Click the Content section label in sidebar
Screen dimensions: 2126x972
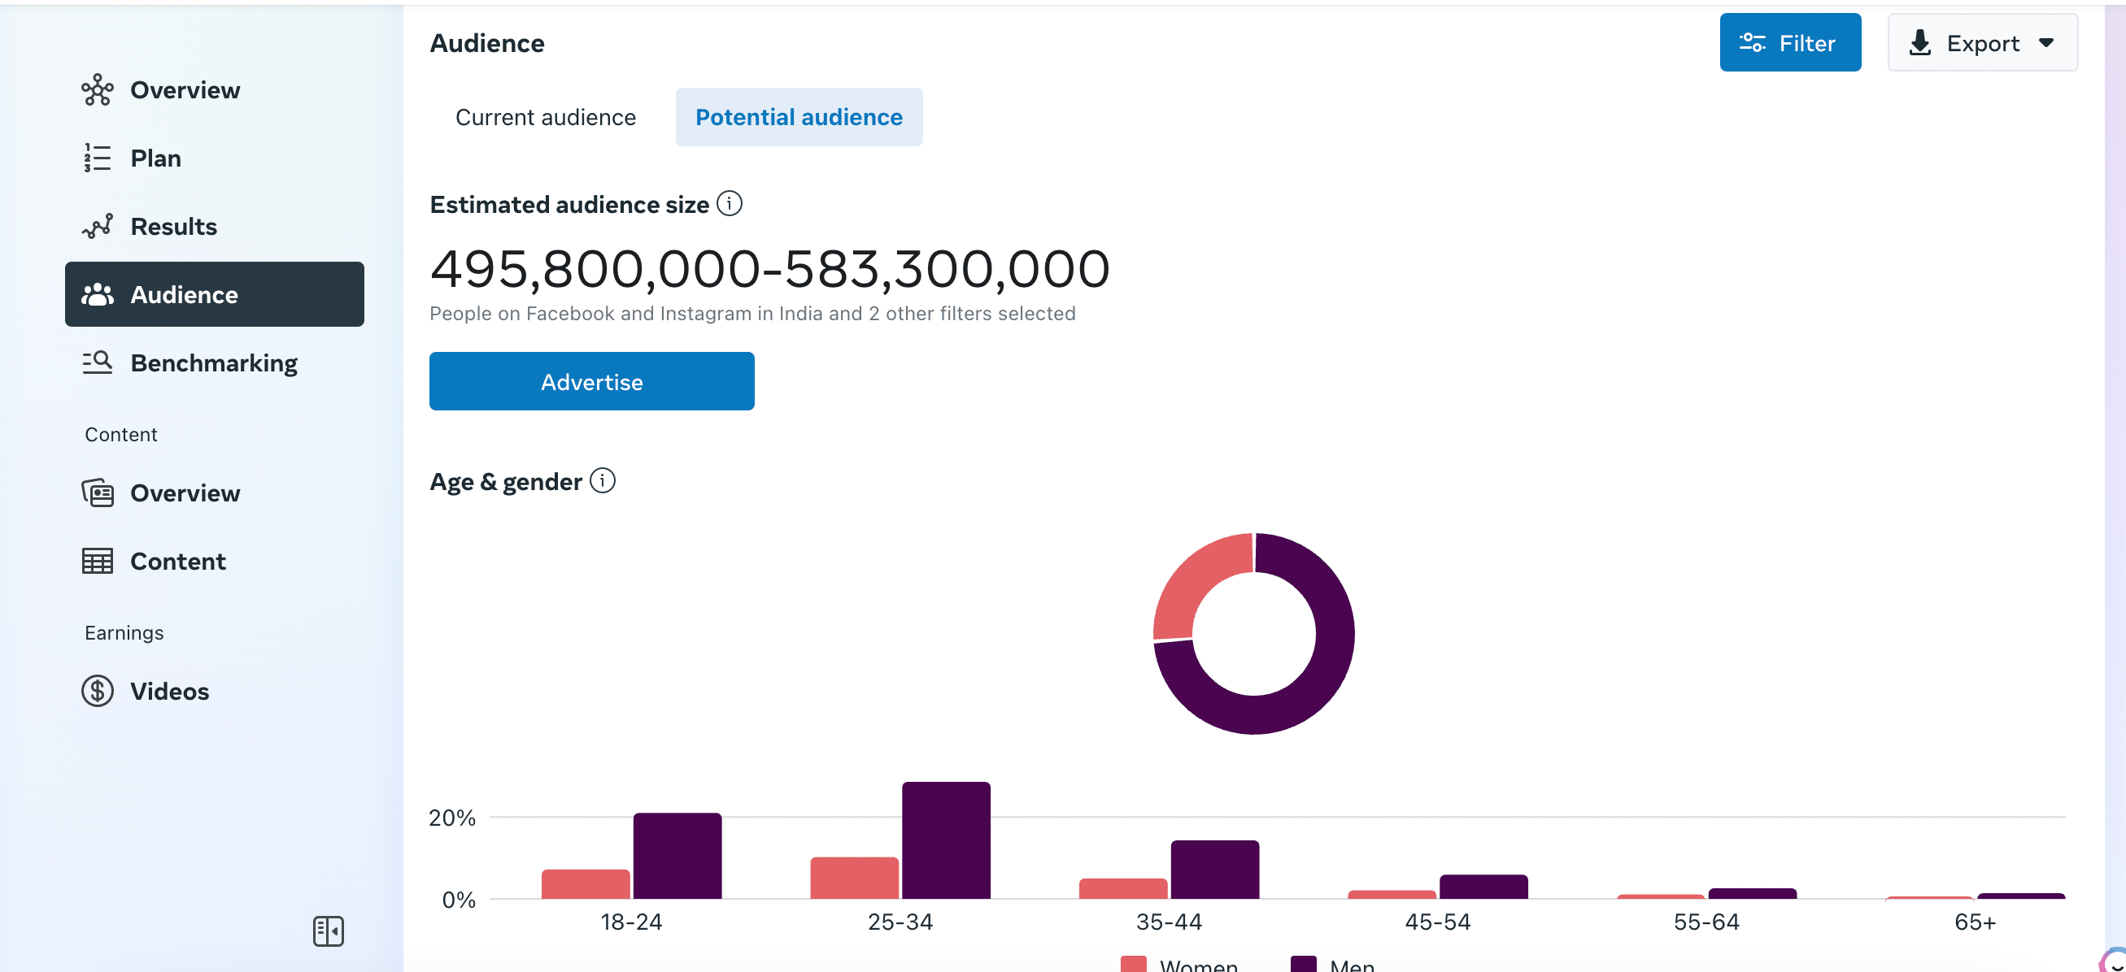pyautogui.click(x=120, y=435)
